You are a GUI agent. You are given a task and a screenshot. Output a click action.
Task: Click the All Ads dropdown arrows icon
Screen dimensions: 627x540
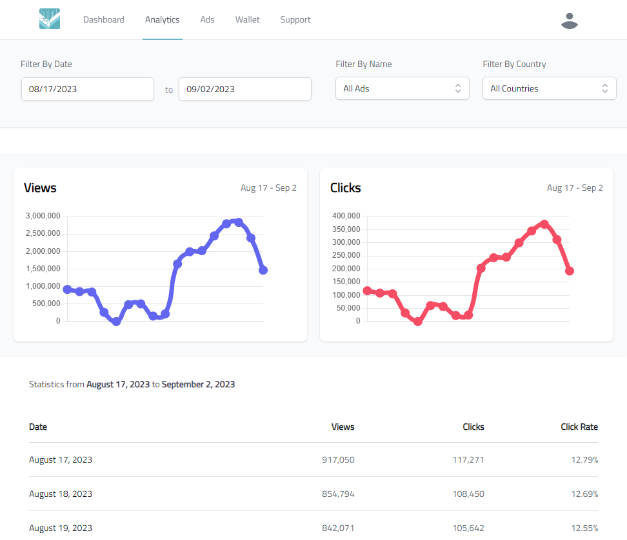tap(457, 88)
